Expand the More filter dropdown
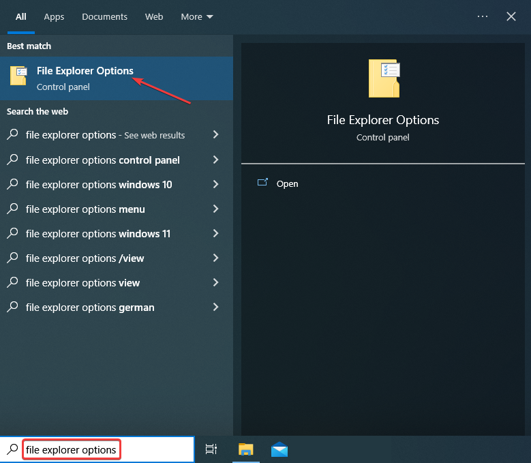 point(197,16)
